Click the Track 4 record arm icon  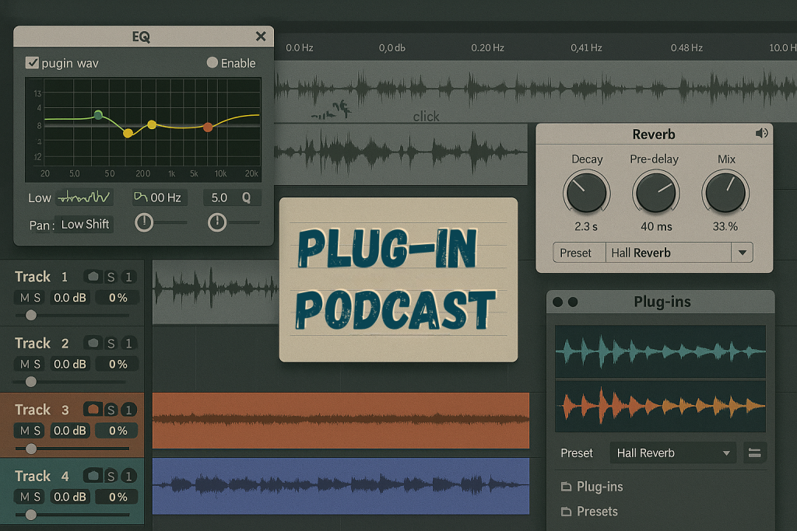[x=93, y=476]
